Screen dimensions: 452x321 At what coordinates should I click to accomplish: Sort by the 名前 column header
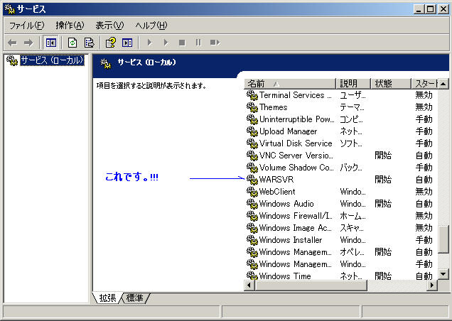[290, 84]
